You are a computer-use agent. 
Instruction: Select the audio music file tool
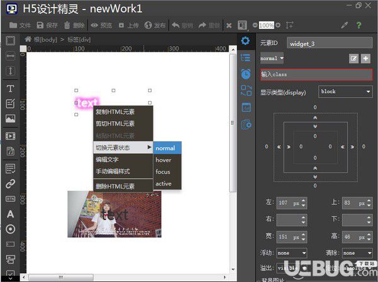coord(10,151)
